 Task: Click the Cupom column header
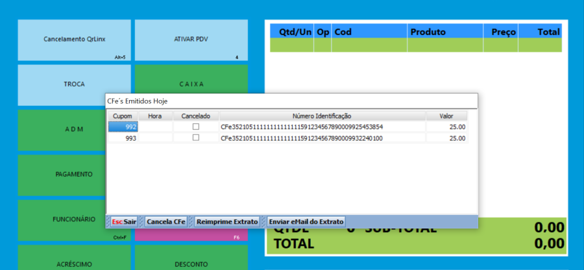click(123, 116)
